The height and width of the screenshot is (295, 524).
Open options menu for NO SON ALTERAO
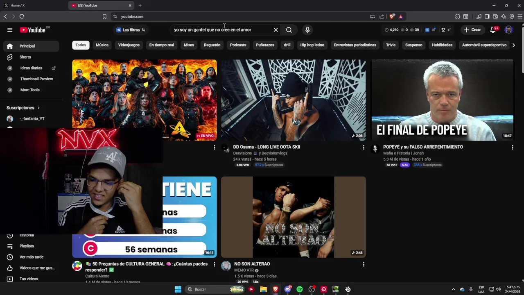(x=363, y=264)
